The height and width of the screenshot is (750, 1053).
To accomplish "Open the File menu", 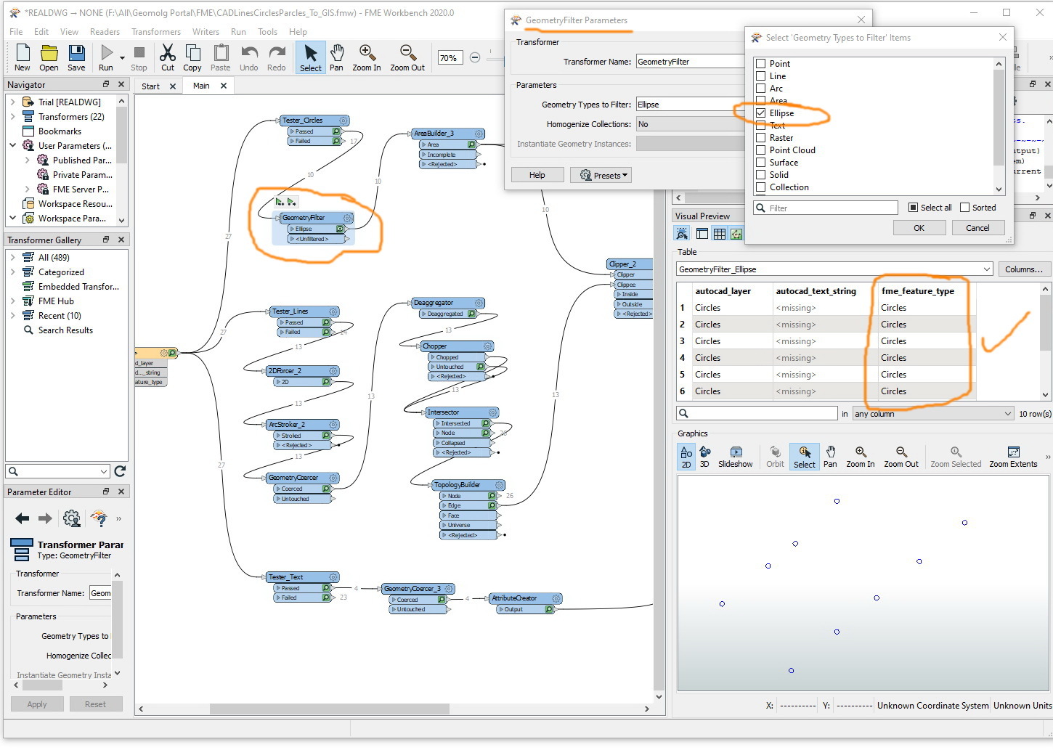I will tap(16, 32).
